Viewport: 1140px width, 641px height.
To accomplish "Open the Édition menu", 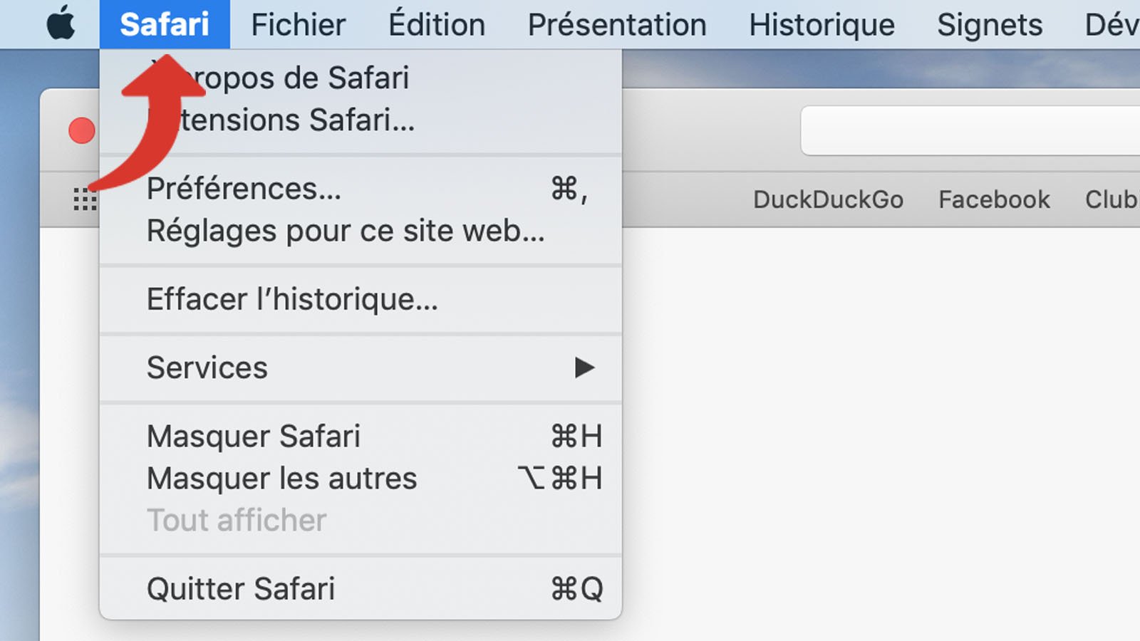I will tap(435, 23).
